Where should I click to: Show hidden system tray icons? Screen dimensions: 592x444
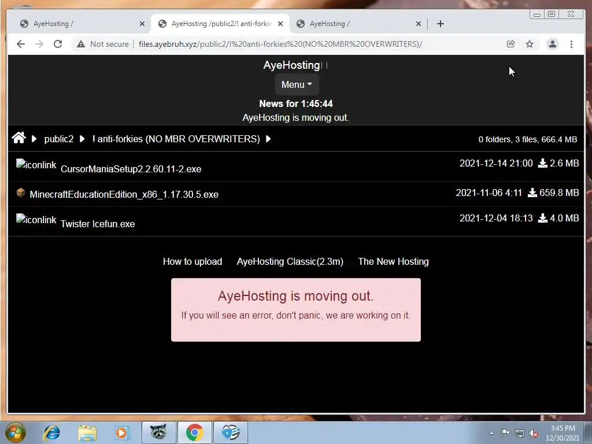[491, 434]
